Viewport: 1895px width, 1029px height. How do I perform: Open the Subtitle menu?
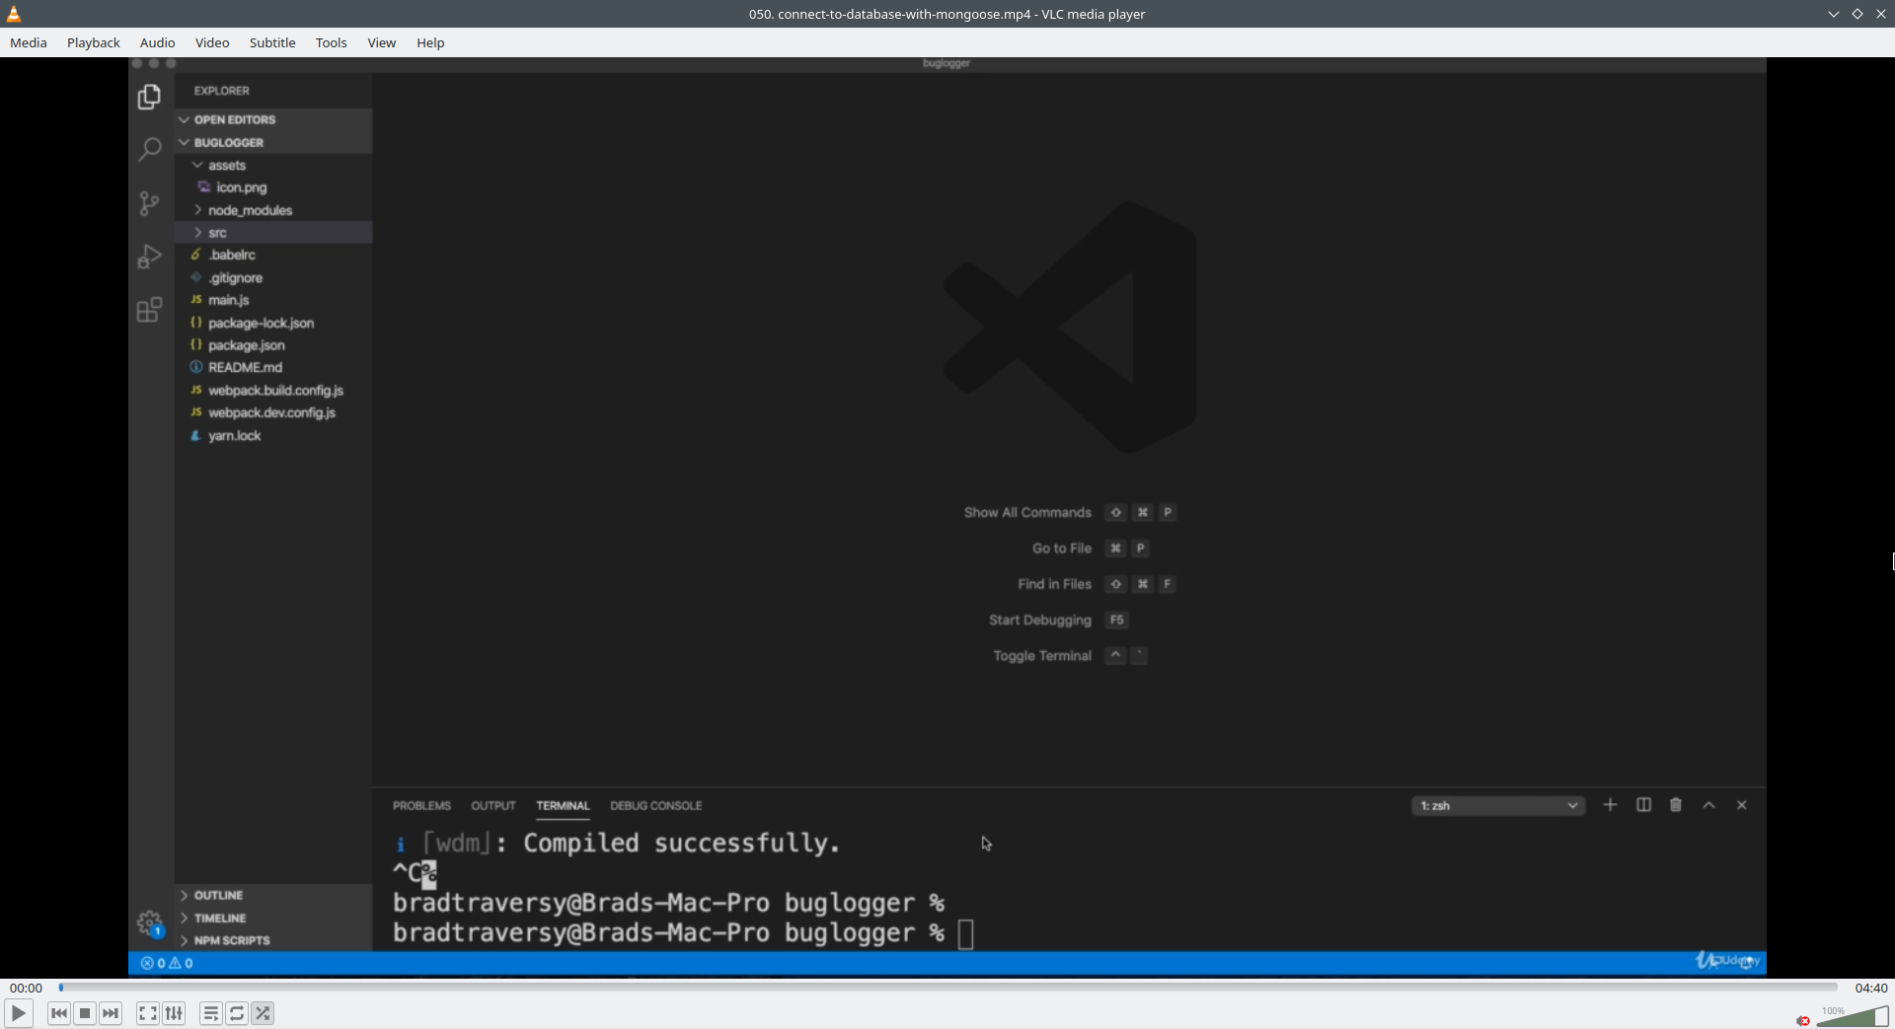click(272, 42)
